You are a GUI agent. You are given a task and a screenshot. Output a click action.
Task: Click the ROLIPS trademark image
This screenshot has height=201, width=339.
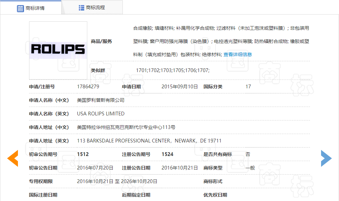(x=58, y=50)
